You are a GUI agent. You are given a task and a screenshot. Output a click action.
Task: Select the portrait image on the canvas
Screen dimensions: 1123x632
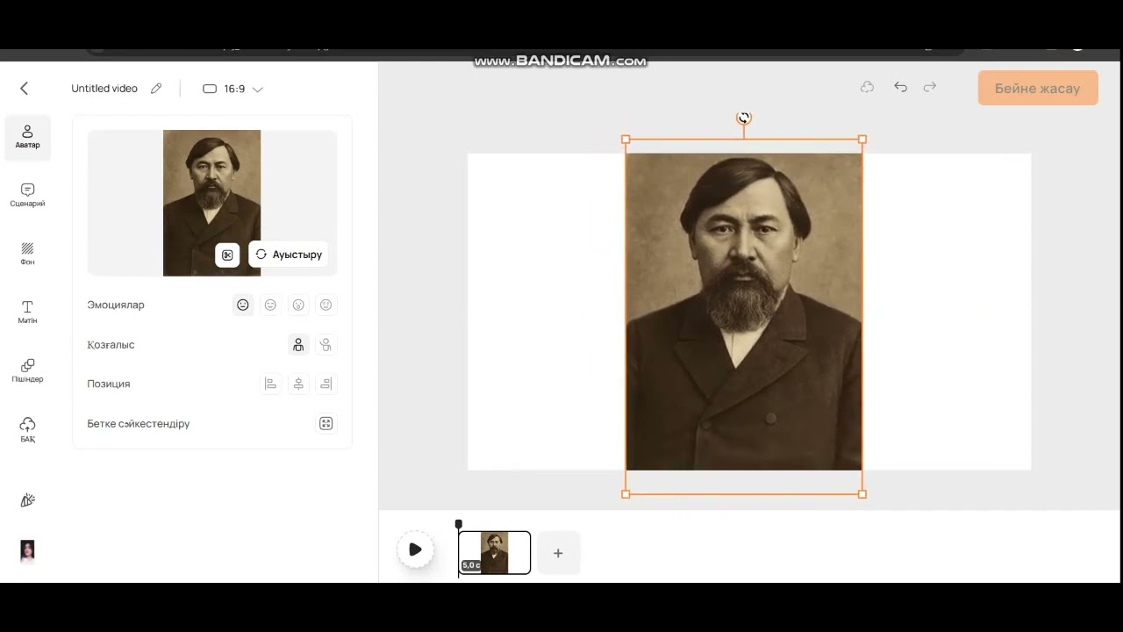pyautogui.click(x=744, y=312)
